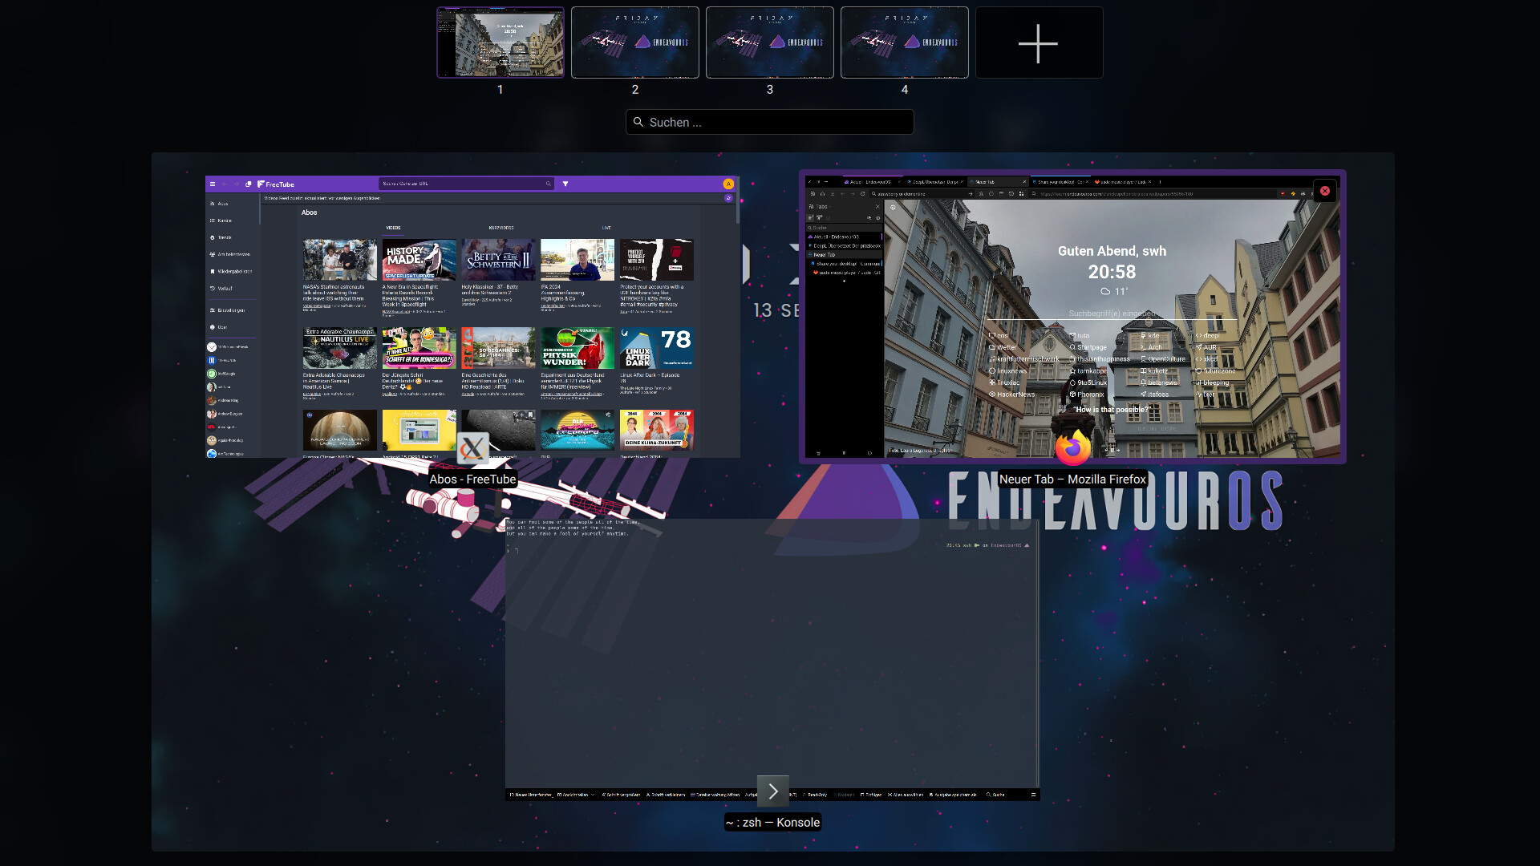Switch to FreeTube 'VIDEOS' tab
The image size is (1540, 866).
pyautogui.click(x=393, y=228)
